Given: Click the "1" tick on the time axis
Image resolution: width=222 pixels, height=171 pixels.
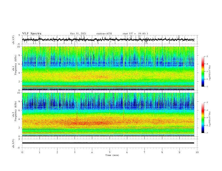Looking at the screenshot, I should [40, 152].
